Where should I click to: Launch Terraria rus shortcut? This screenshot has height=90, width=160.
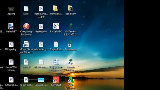point(70,44)
